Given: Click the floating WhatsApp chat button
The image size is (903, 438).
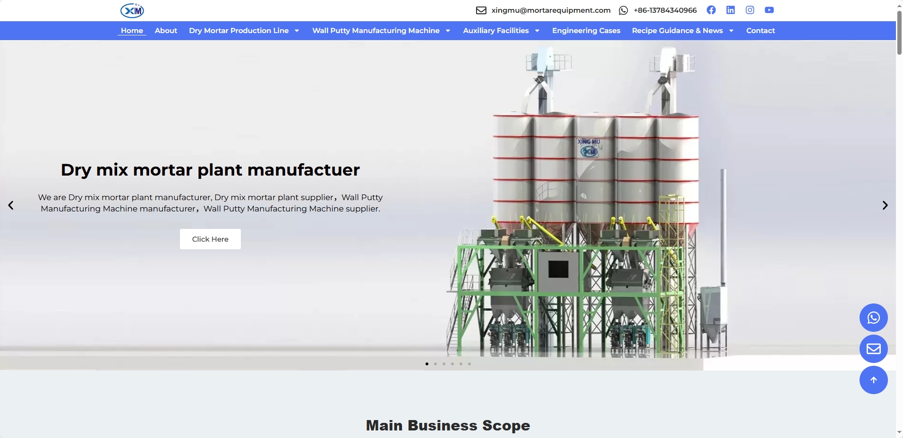Looking at the screenshot, I should tap(873, 318).
